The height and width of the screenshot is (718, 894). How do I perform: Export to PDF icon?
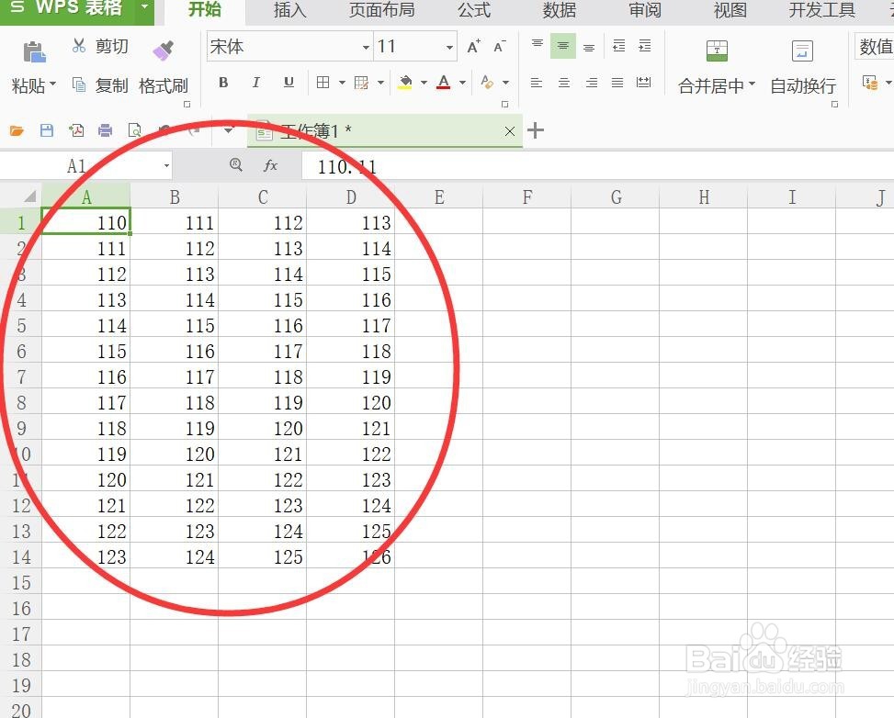(x=76, y=130)
